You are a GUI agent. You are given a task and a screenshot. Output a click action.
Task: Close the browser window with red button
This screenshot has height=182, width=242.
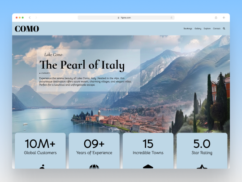coord(17,18)
